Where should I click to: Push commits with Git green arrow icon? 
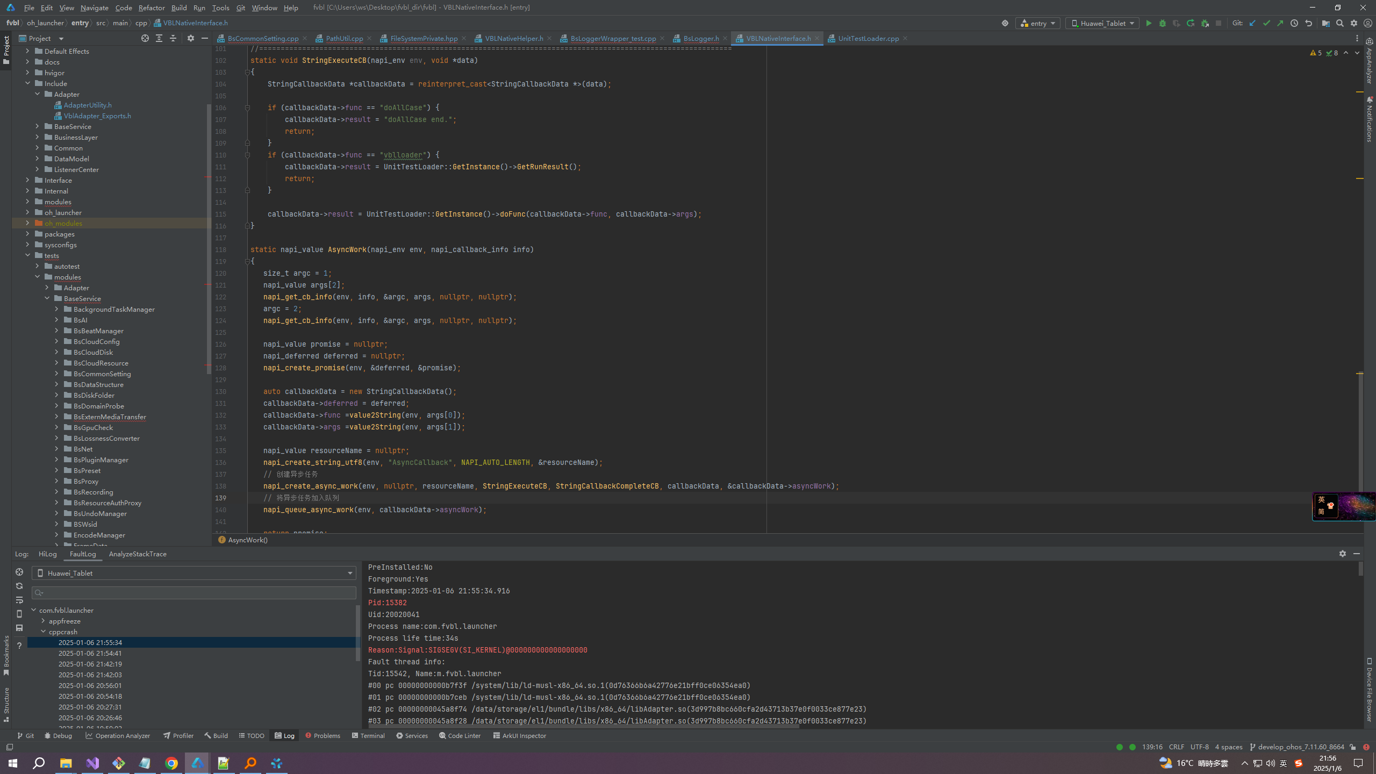point(1280,23)
